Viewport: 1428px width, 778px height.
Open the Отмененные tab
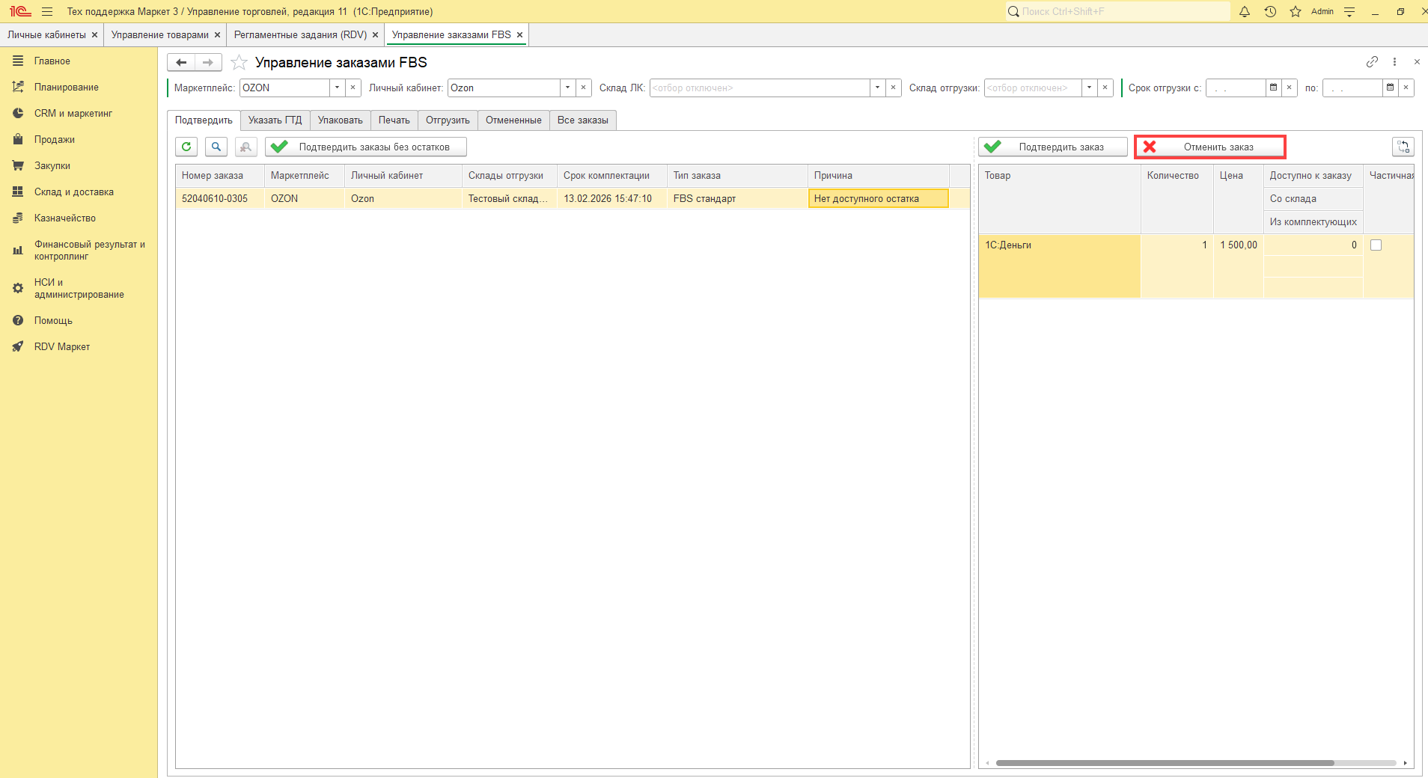click(x=513, y=120)
